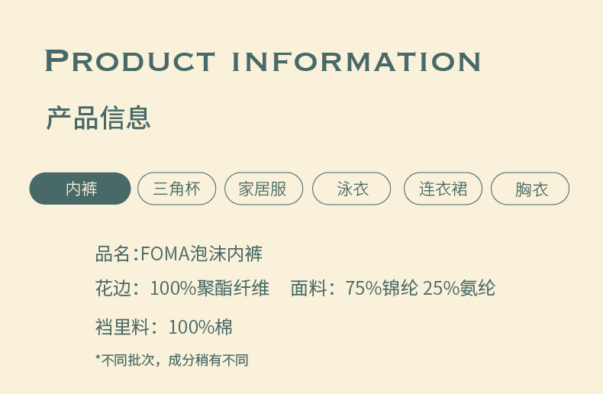Click the FOMA泡沫内裤 product name
The image size is (603, 394).
click(202, 254)
